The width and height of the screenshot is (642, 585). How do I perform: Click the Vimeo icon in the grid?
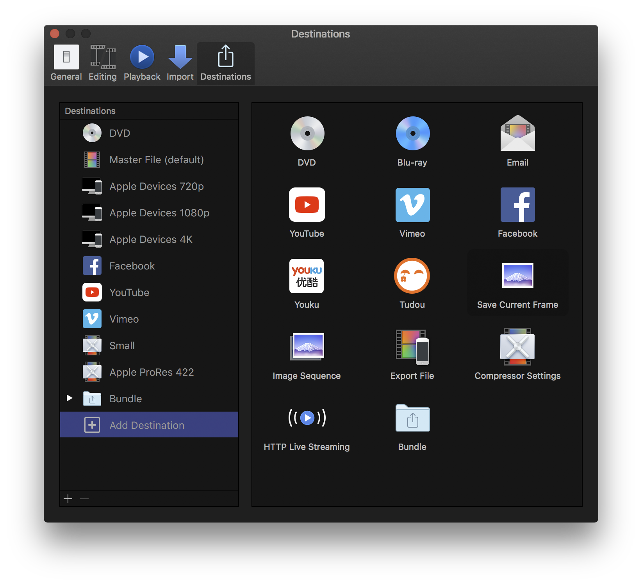coord(413,205)
